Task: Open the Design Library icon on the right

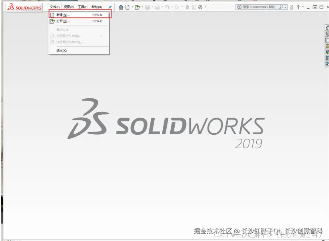Action: [x=327, y=34]
